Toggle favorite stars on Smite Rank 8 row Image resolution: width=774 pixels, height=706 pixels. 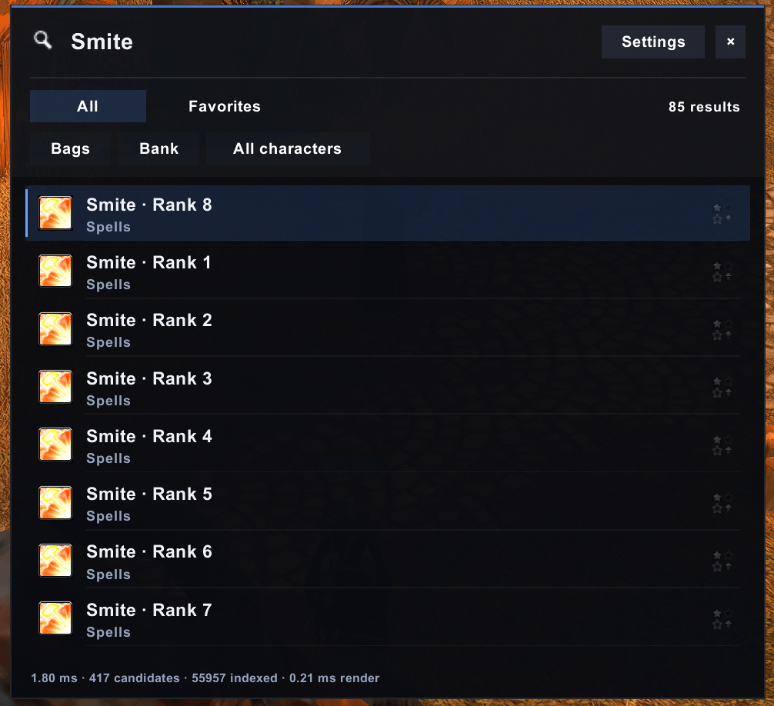pyautogui.click(x=722, y=213)
